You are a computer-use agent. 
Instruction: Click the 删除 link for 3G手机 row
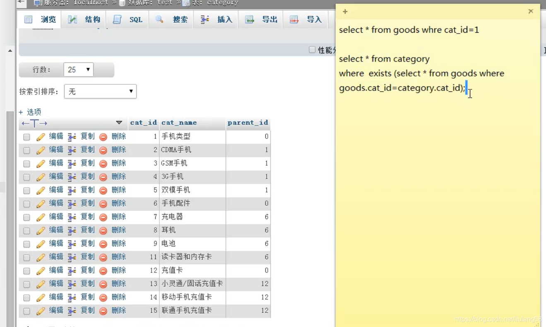click(119, 177)
